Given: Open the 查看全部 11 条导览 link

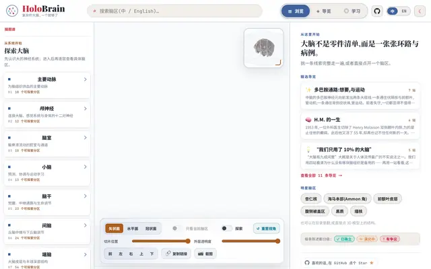Looking at the screenshot, I should tap(321, 176).
